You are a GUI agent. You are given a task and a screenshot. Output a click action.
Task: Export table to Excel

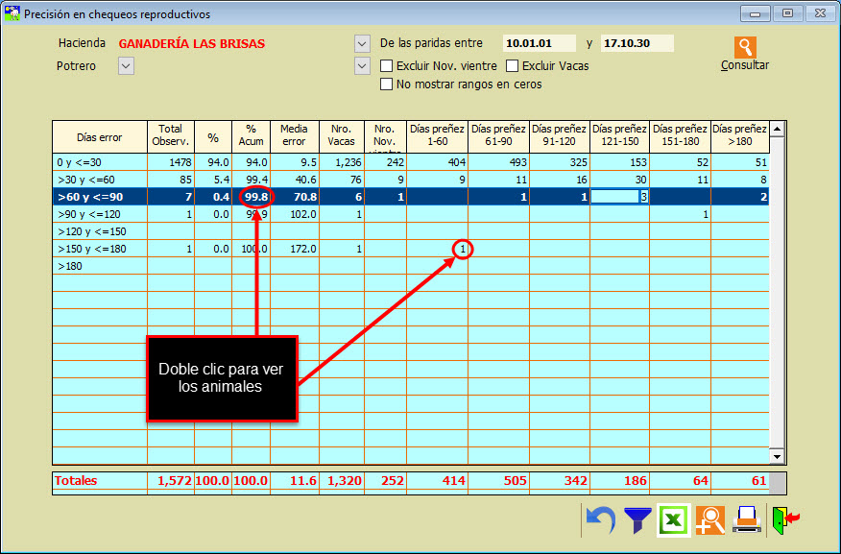[x=674, y=520]
